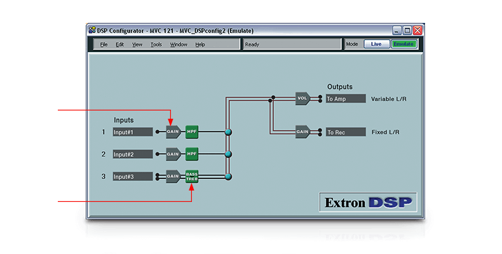Select the Input#1 HPF filter block
Screen dimensions: 502x254
pos(192,132)
